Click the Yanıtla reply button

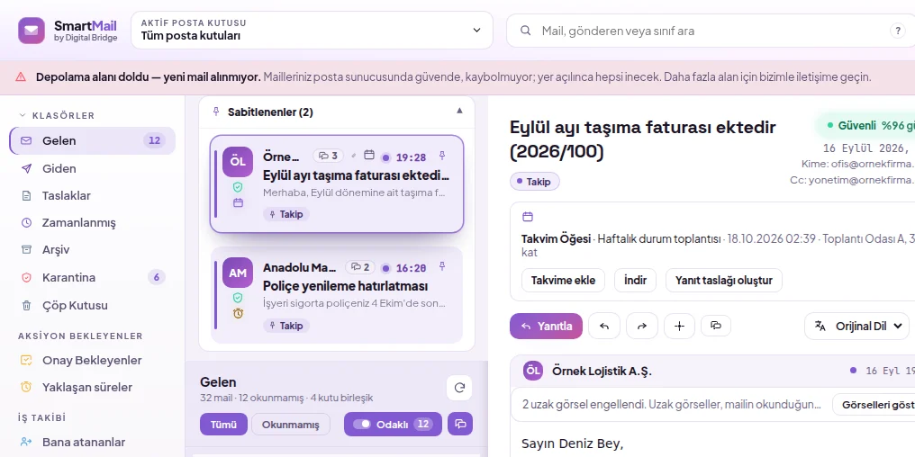[546, 326]
